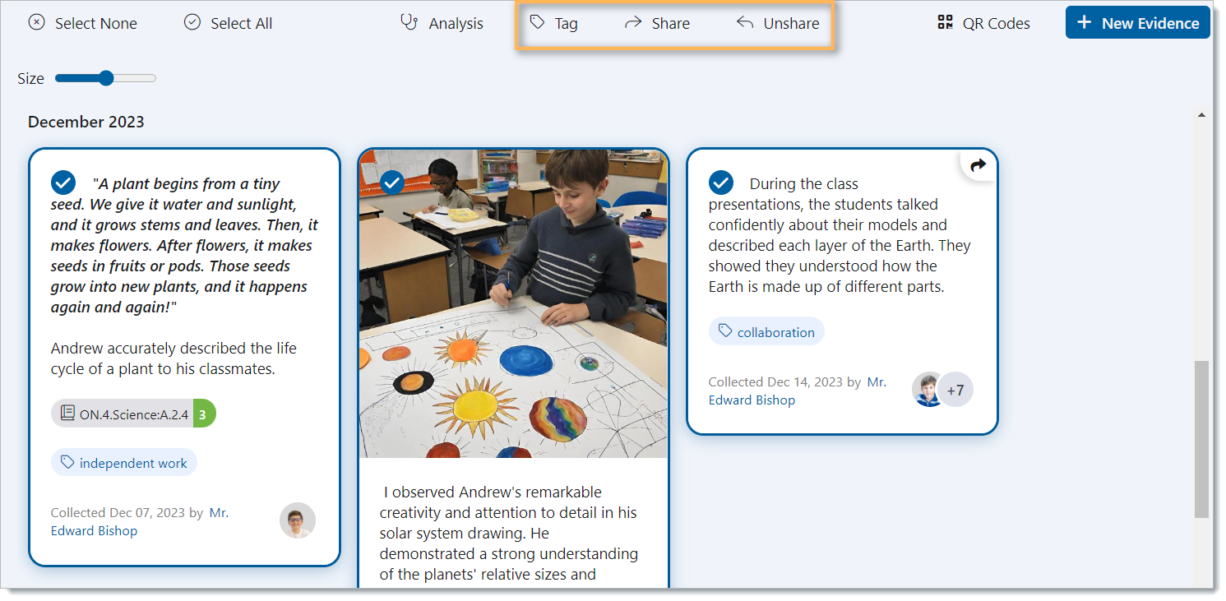Click the green 3 rating badge
This screenshot has width=1226, height=601.
(x=204, y=414)
